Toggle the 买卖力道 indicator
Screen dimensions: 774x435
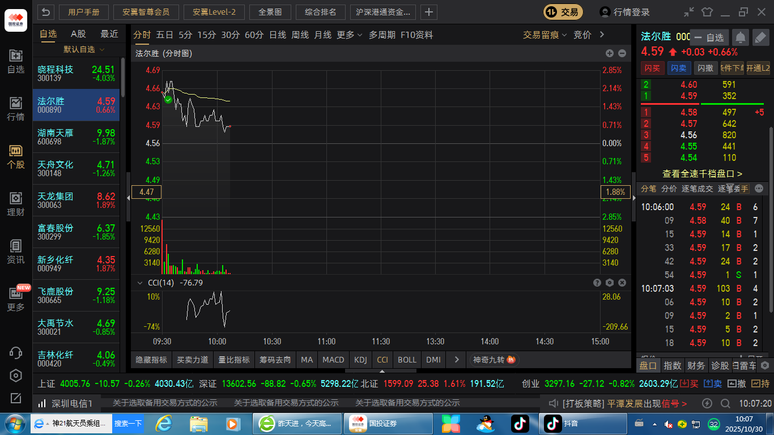tap(193, 360)
